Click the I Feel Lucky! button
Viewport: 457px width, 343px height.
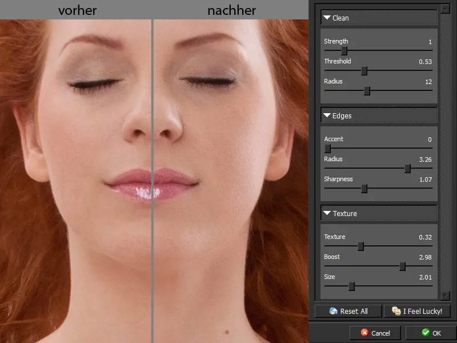click(x=417, y=311)
